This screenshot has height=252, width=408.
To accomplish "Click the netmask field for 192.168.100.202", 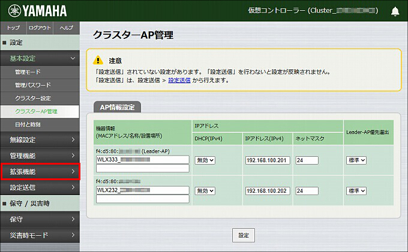I will click(307, 191).
